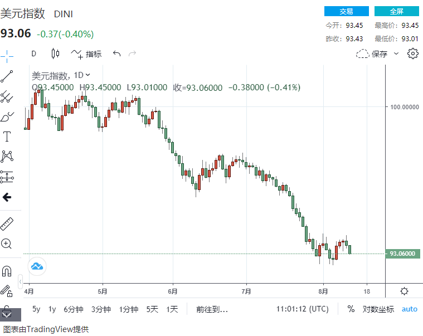Click the 图表由TradingView提供 attribution link
This screenshot has width=423, height=336.
[x=46, y=329]
